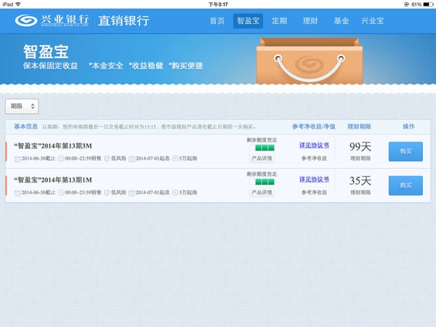Click 剩余额度充足 label in 13期3M row
Screen dimensions: 436x327
point(262,140)
